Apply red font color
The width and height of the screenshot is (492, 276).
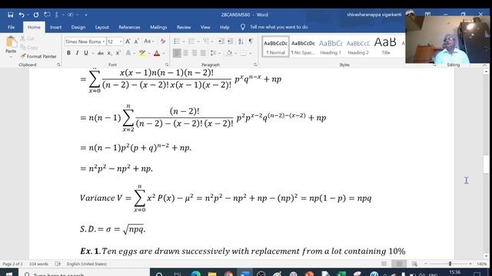pos(157,54)
